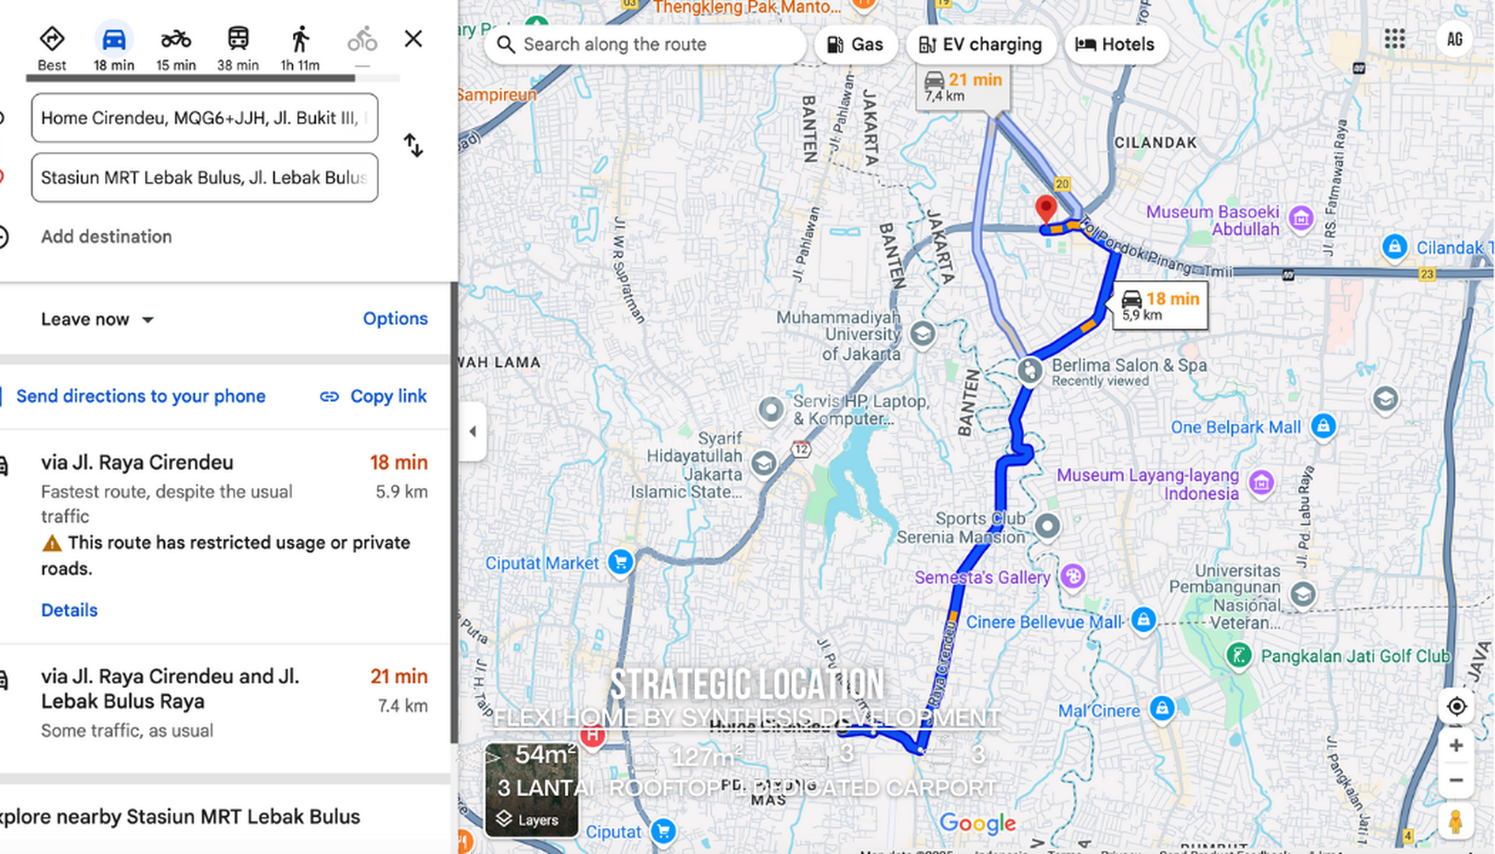Image resolution: width=1495 pixels, height=854 pixels.
Task: Click the Muhammadiyah University of Jakarta marker
Action: (x=922, y=333)
